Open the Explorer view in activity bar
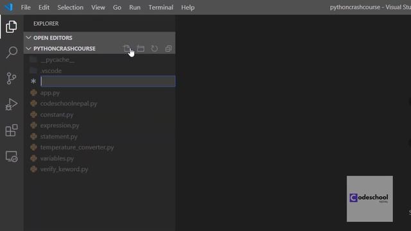Image resolution: width=411 pixels, height=231 pixels. 12,26
